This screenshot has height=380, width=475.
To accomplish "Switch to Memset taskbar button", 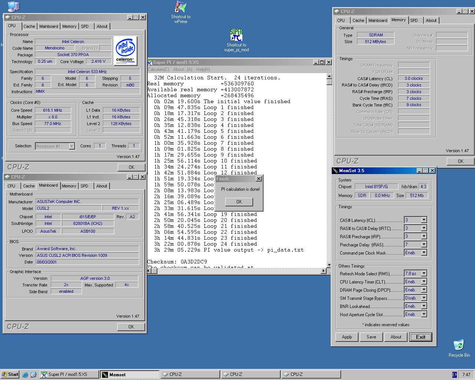I will [x=130, y=374].
